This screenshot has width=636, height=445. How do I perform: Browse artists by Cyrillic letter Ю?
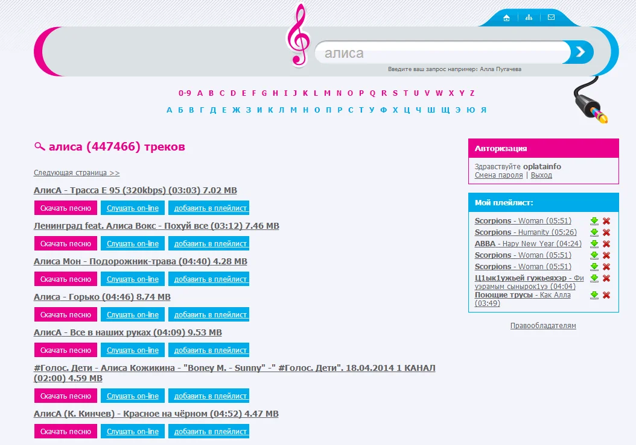[x=471, y=110]
